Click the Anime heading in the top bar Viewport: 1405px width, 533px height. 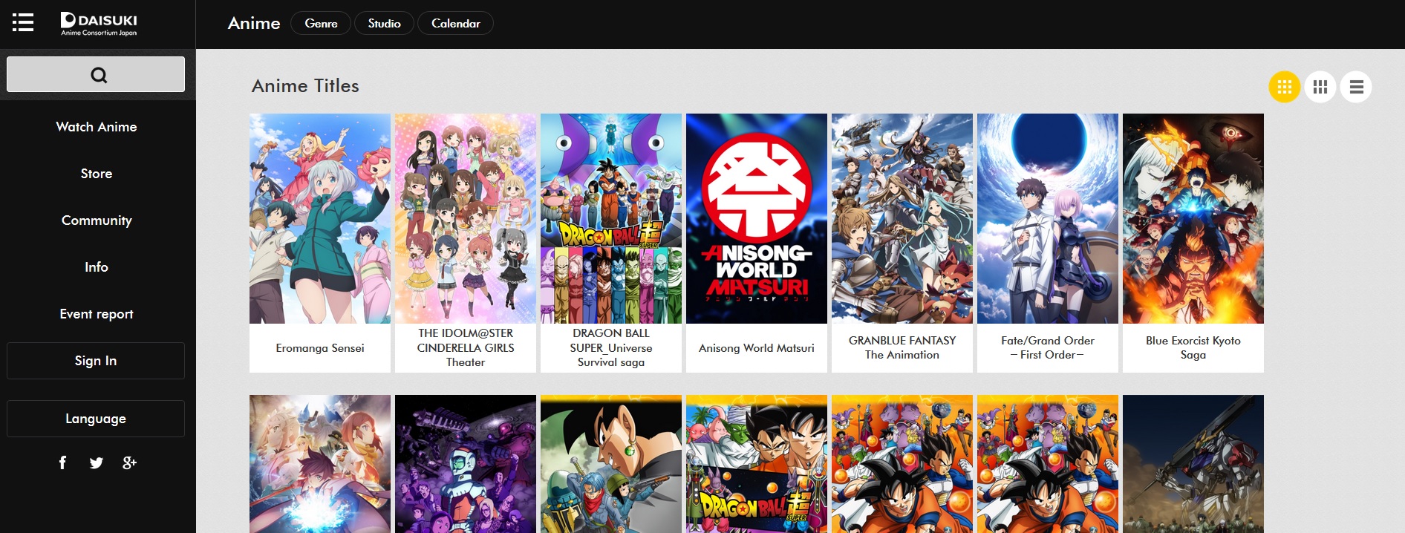(254, 23)
